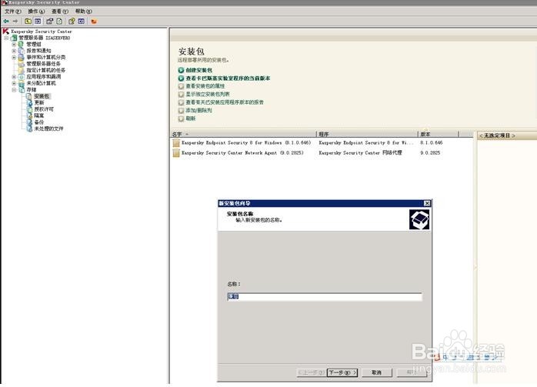Image resolution: width=537 pixels, height=387 pixels.
Task: Click the 查看安装包的属性 link
Action: 205,86
